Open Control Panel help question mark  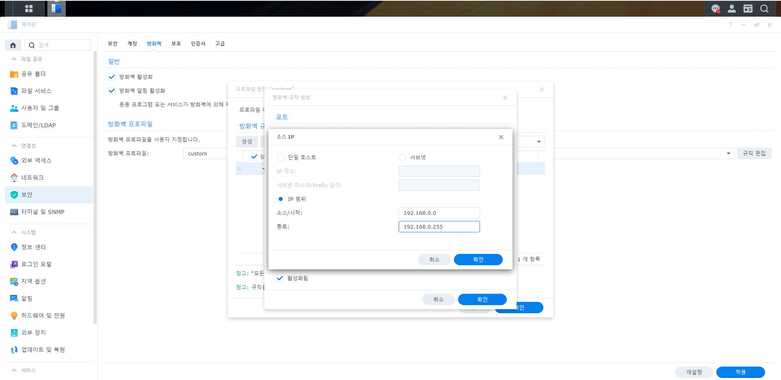pyautogui.click(x=731, y=25)
